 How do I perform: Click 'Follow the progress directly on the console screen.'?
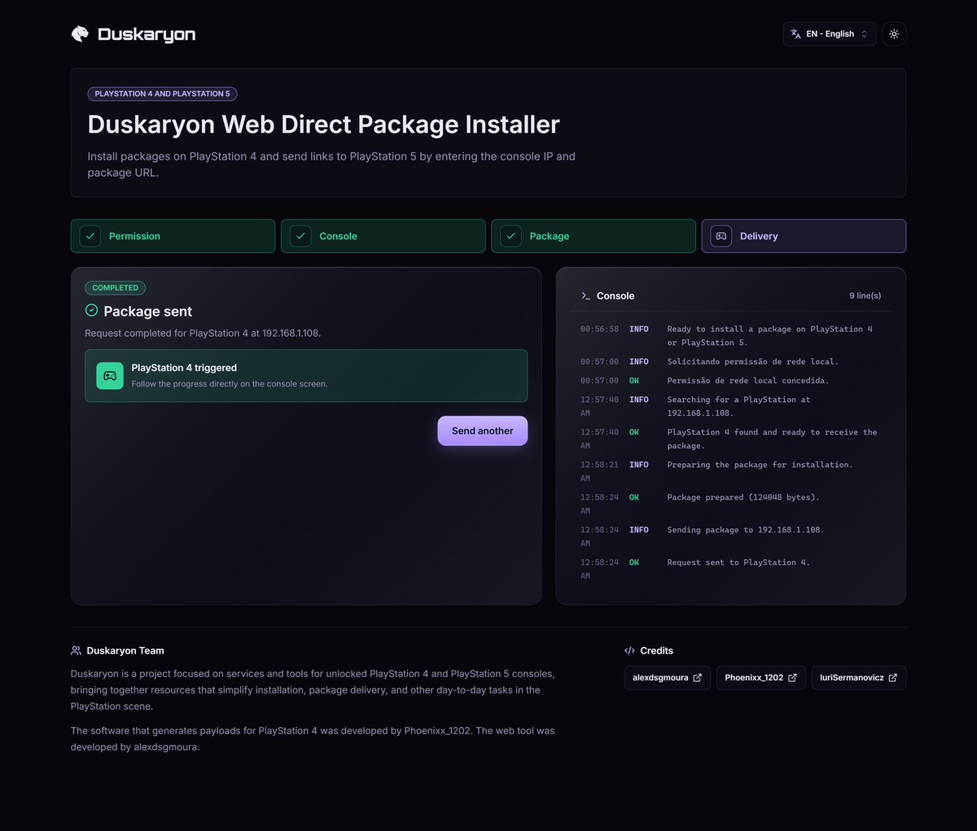230,384
